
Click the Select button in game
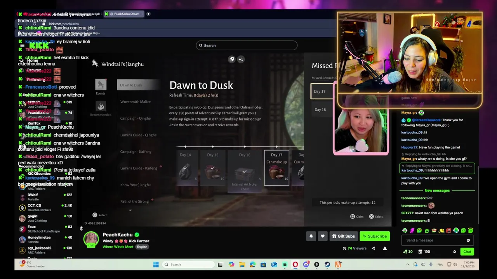coord(376,217)
